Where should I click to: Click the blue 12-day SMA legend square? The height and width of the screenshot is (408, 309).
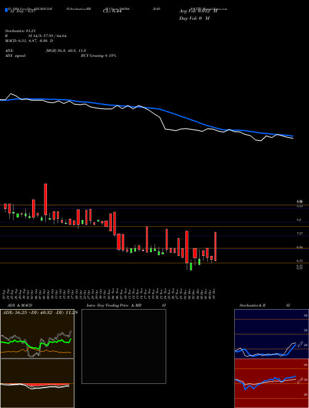6,10
